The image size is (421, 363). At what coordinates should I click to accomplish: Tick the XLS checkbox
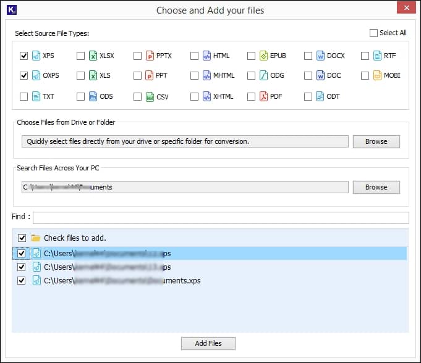(80, 75)
